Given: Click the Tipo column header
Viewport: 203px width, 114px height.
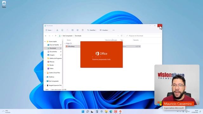Looking at the screenshot, I should 122,40.
